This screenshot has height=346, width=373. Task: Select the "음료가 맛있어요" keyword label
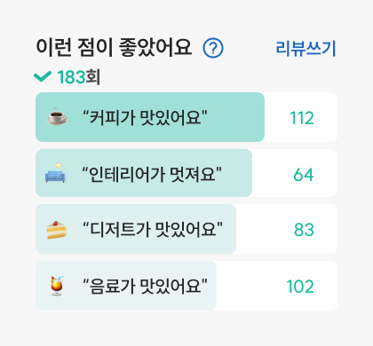tap(145, 286)
